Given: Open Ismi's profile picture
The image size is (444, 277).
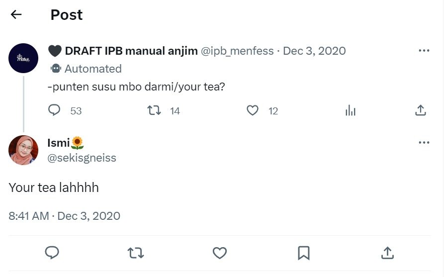Looking at the screenshot, I should point(23,150).
